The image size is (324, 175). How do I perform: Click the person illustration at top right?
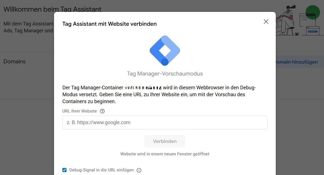click(x=287, y=20)
